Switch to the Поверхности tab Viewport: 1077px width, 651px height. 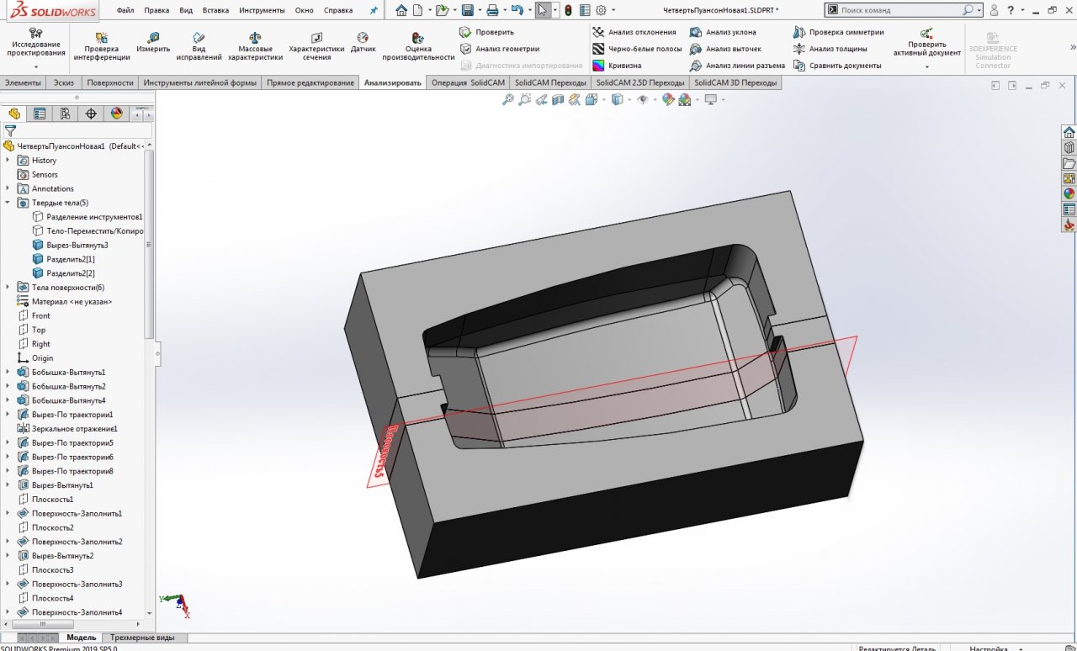109,83
